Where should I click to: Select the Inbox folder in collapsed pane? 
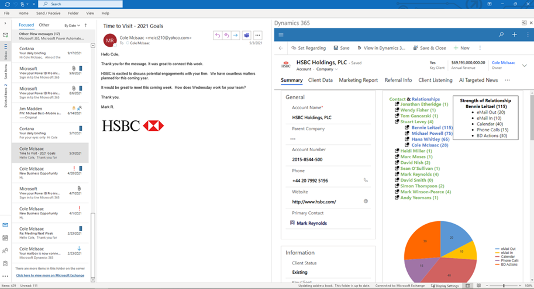click(x=5, y=51)
